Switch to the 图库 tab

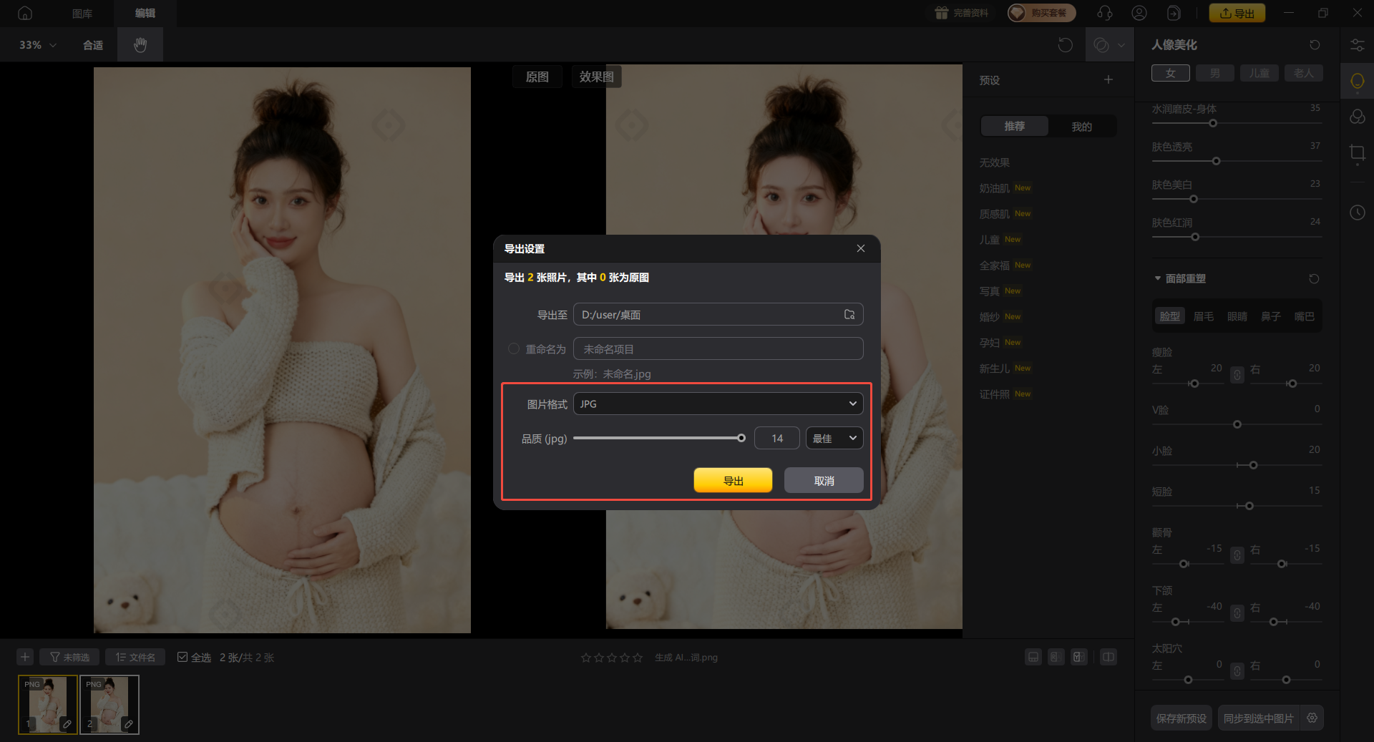pos(82,13)
